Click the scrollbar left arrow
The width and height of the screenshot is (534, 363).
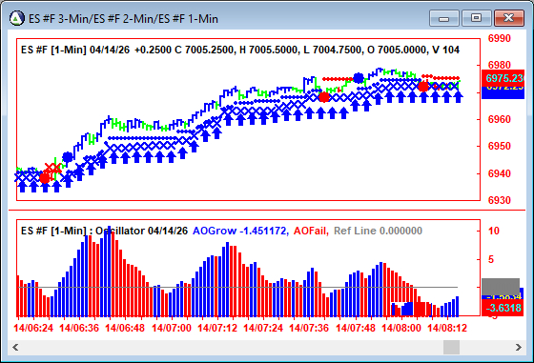15,347
